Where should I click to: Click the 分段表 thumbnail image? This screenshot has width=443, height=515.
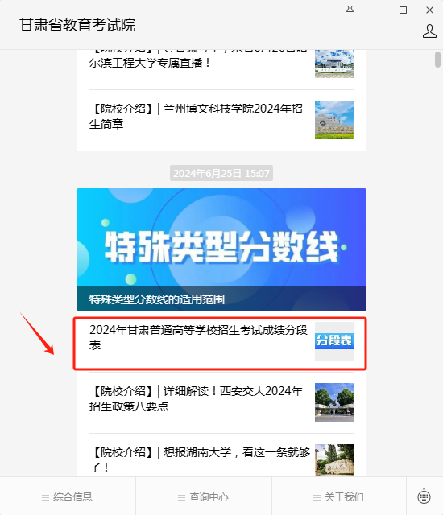334,341
